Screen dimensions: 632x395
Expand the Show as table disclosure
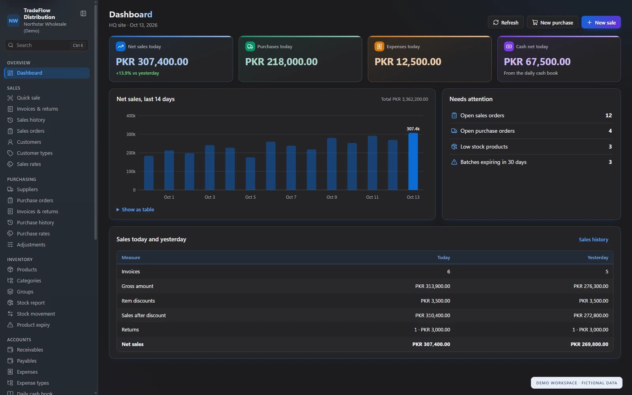click(135, 210)
